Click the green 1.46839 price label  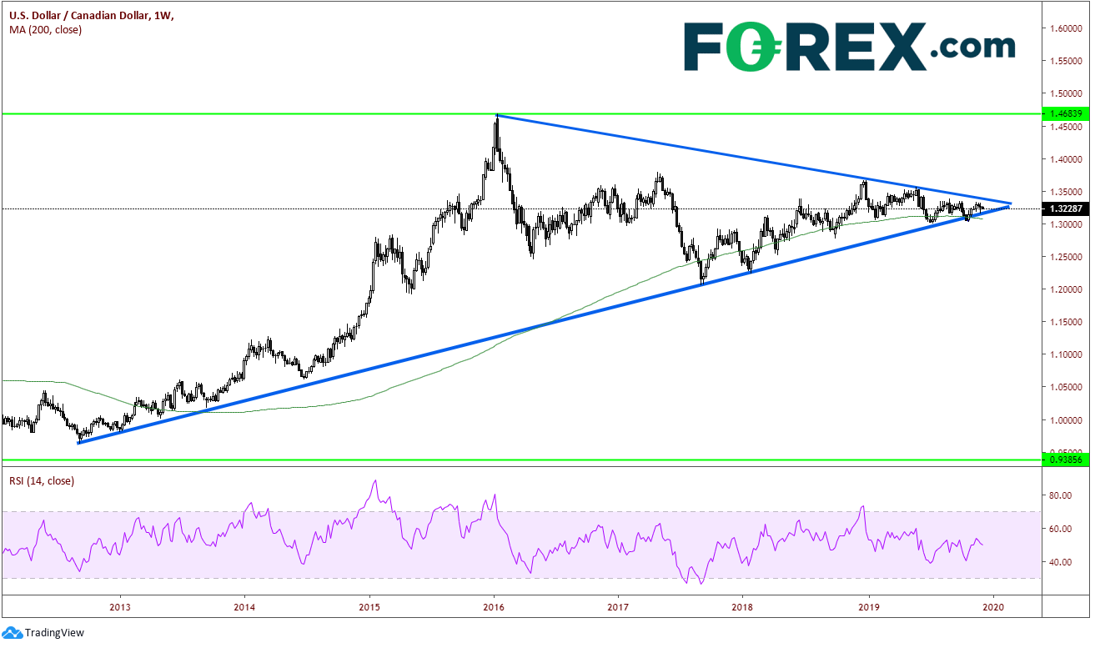(1066, 113)
